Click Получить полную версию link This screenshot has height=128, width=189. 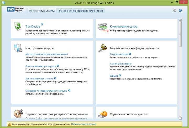pos(84,124)
